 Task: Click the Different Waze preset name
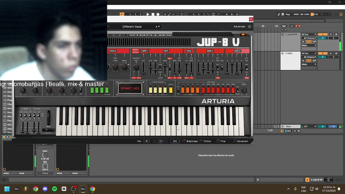pyautogui.click(x=132, y=26)
